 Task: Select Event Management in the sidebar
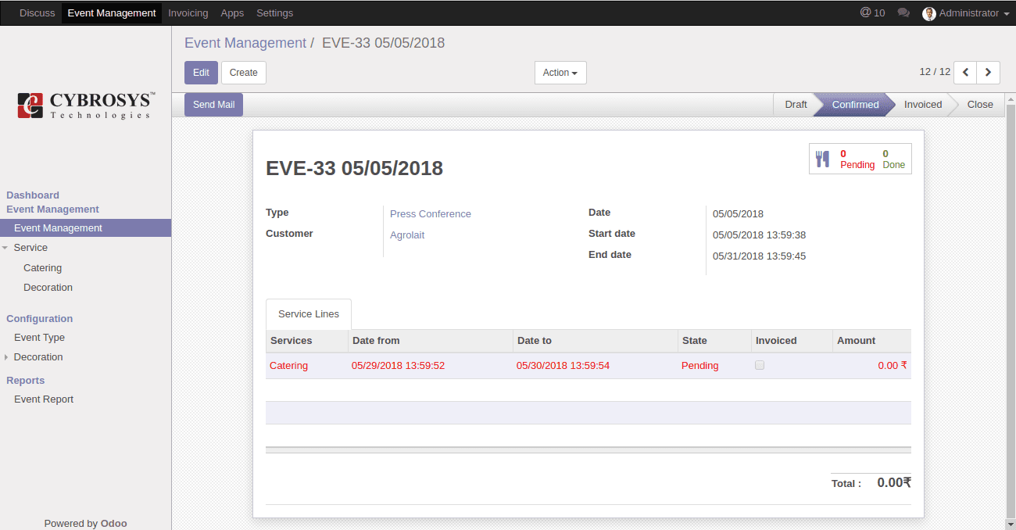click(x=86, y=228)
